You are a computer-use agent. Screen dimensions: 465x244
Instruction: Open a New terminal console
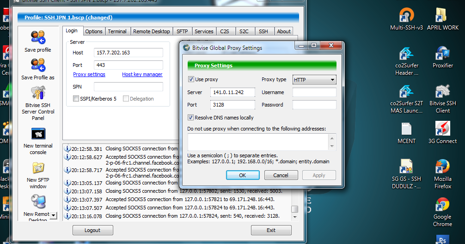pos(38,134)
